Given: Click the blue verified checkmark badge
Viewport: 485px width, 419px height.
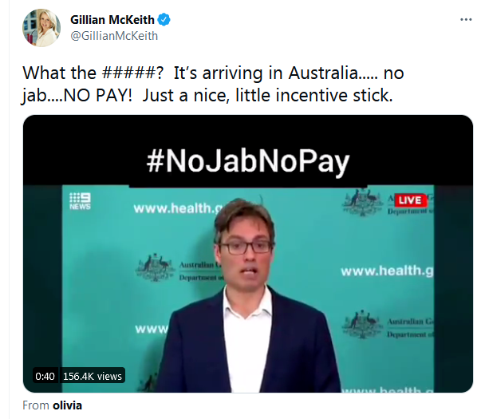Looking at the screenshot, I should tap(164, 20).
